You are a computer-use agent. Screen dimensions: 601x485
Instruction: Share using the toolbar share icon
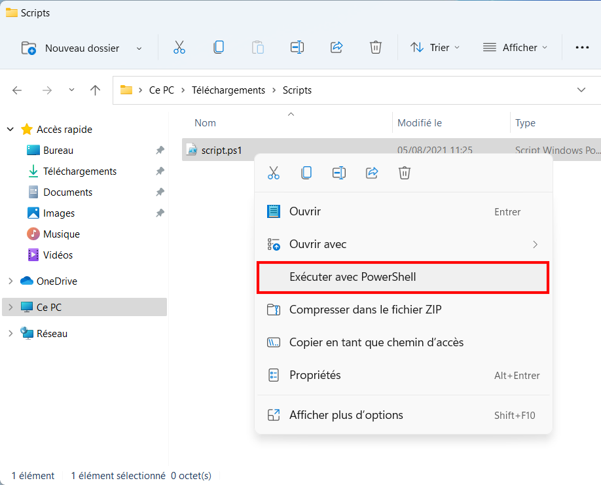point(337,48)
